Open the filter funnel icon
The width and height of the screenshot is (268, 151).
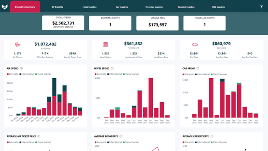tap(261, 7)
